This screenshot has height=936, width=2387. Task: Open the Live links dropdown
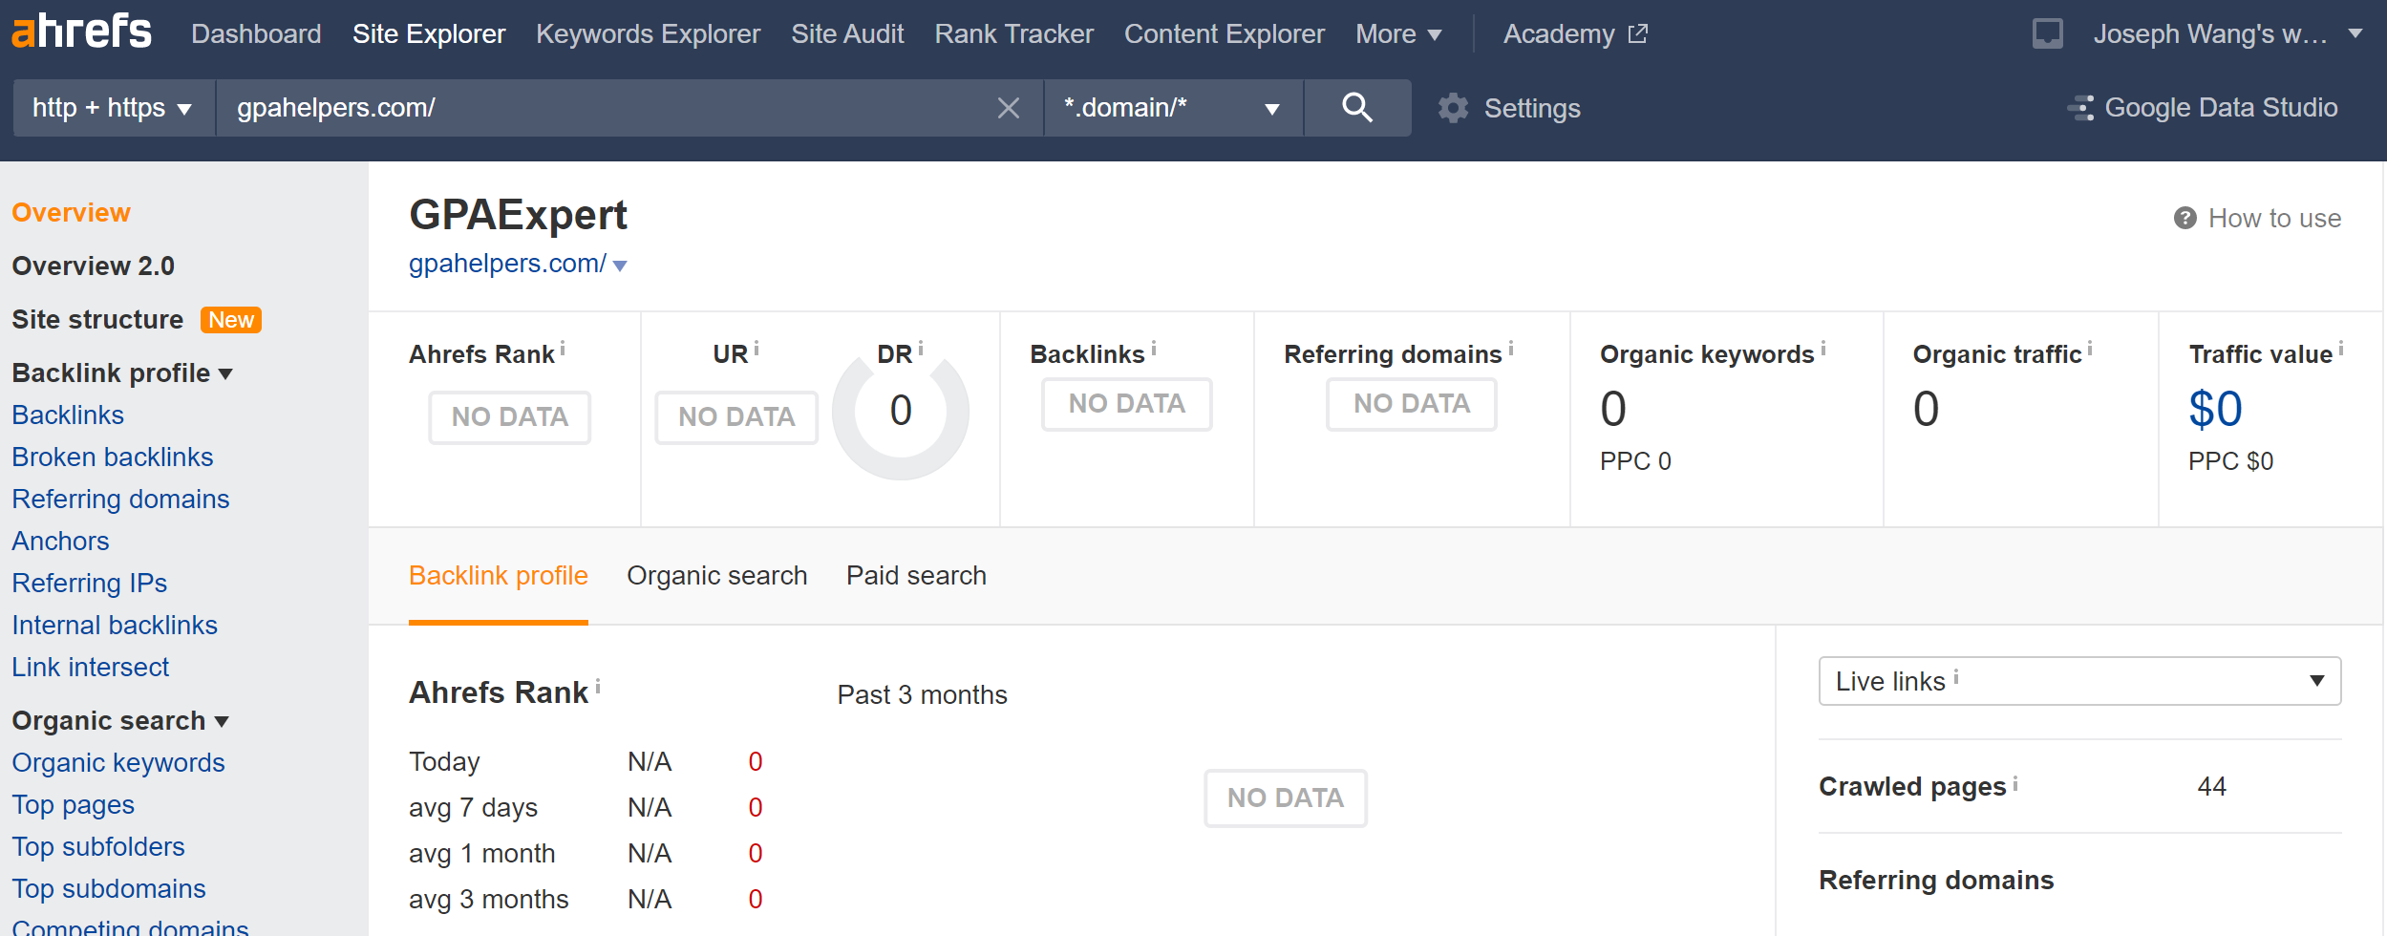click(x=2079, y=681)
